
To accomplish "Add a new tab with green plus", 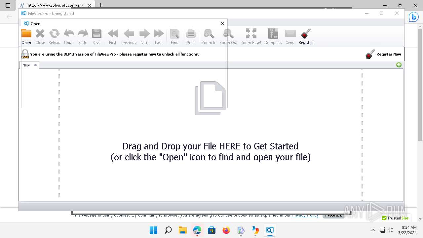I will click(x=399, y=65).
